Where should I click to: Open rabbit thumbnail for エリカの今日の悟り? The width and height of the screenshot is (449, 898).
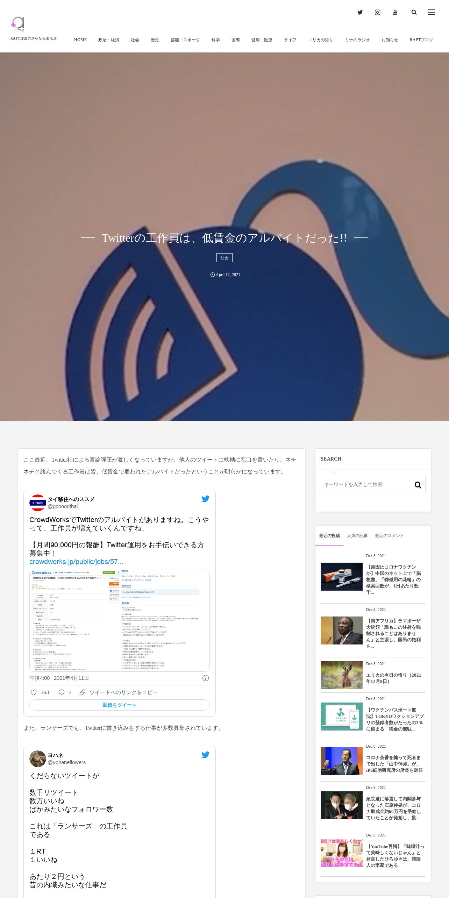click(342, 675)
